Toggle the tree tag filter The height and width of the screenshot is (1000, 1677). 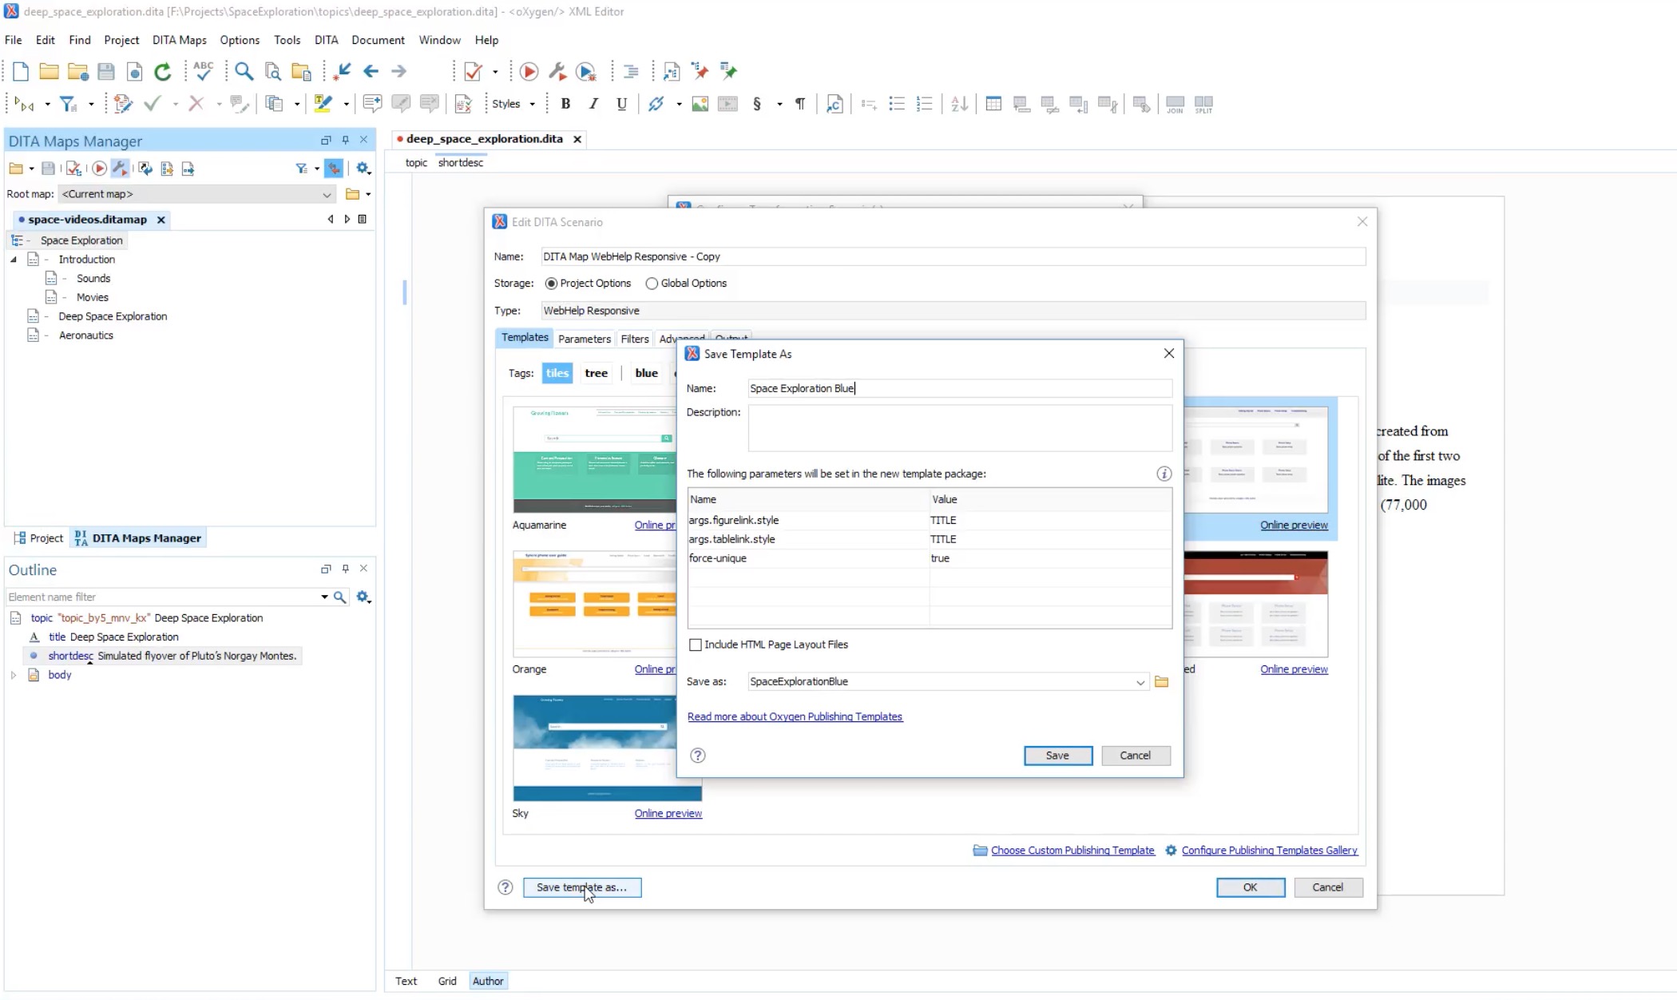coord(597,373)
